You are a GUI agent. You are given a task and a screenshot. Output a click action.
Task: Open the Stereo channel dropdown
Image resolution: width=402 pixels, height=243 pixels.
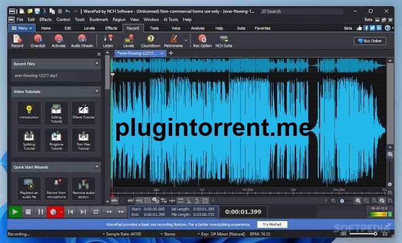click(x=168, y=234)
